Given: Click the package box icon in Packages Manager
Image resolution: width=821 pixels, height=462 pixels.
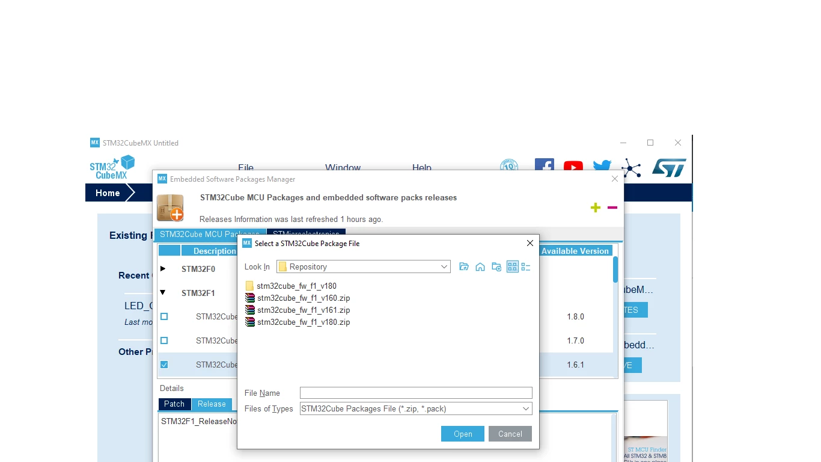Looking at the screenshot, I should pos(170,208).
